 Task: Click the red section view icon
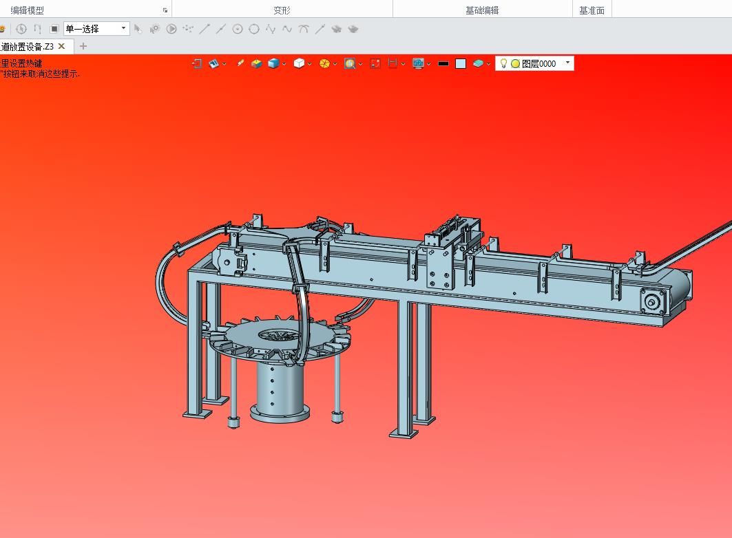[x=393, y=63]
